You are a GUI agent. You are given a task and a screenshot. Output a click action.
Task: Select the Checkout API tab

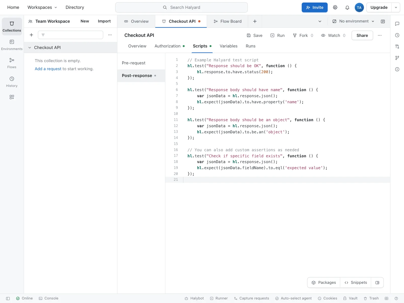(181, 21)
